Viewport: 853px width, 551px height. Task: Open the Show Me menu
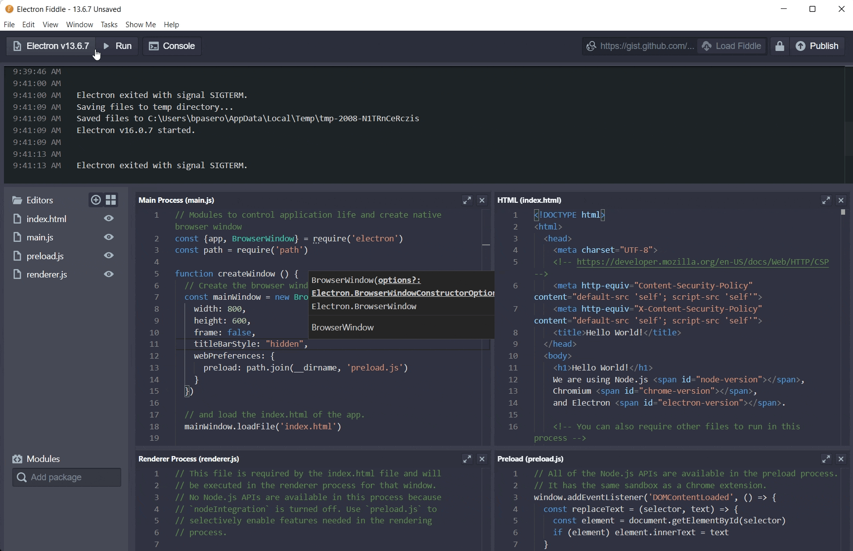pos(140,25)
